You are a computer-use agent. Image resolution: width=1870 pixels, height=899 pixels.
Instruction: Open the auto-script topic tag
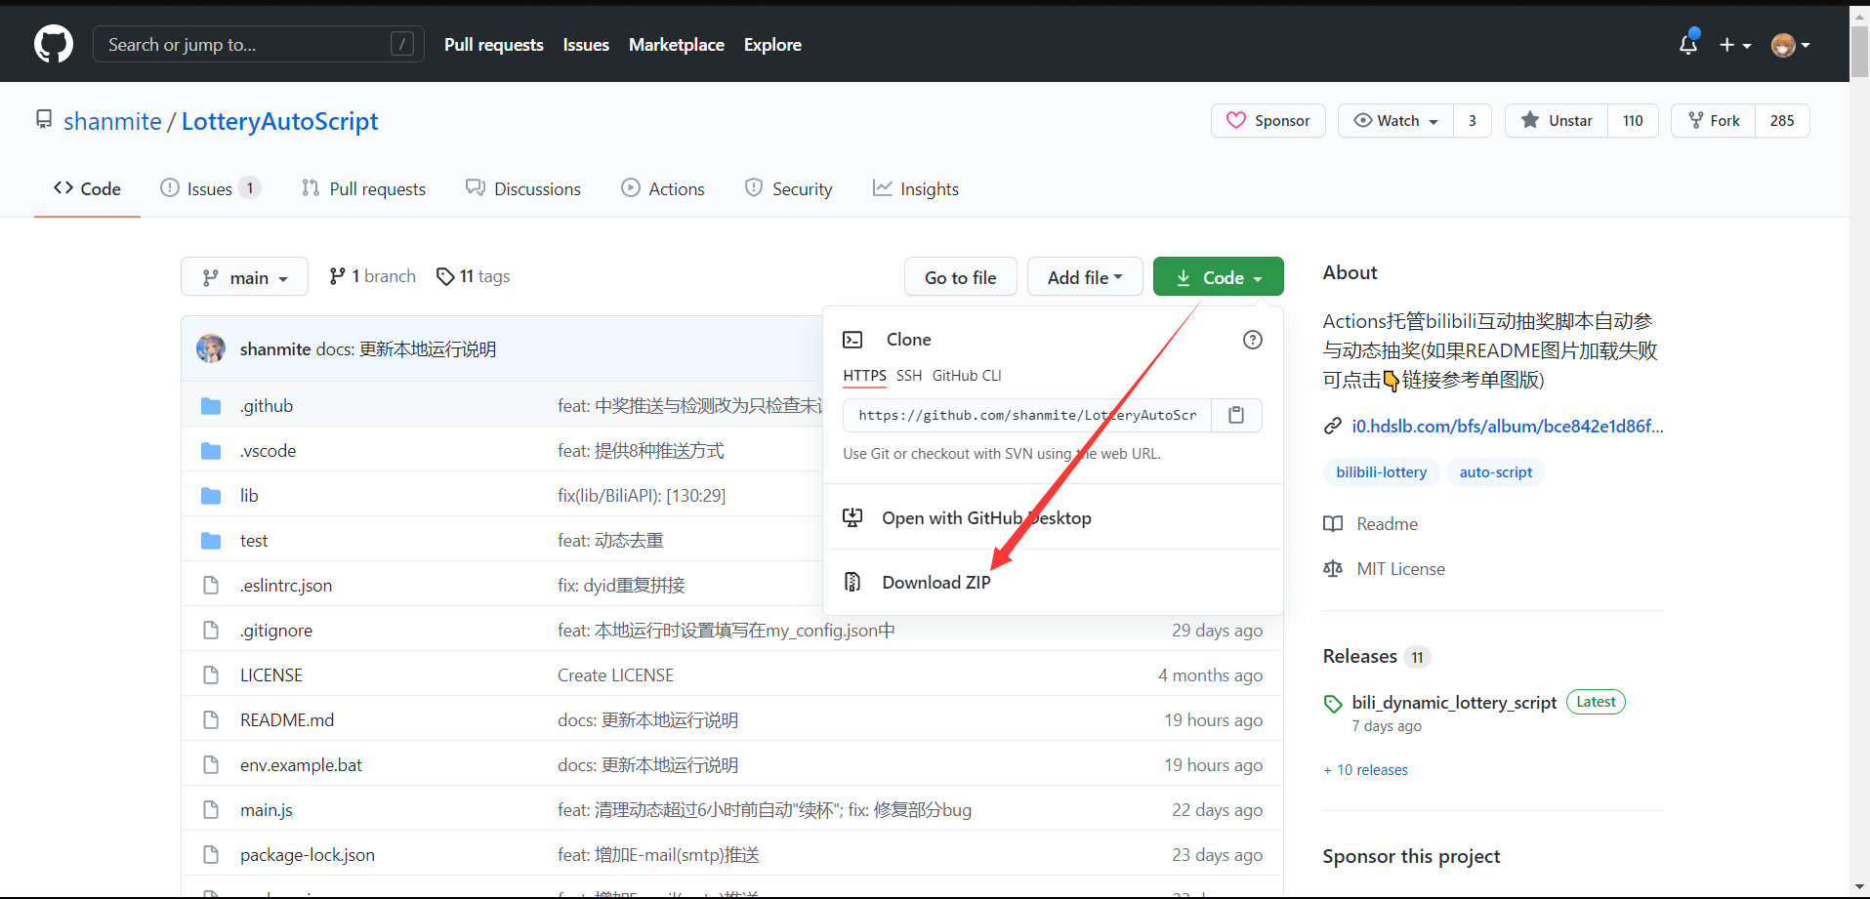[1496, 472]
